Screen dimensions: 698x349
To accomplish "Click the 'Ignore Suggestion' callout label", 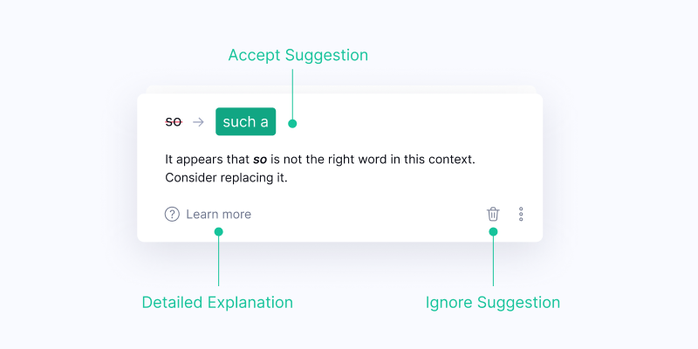I will (492, 303).
